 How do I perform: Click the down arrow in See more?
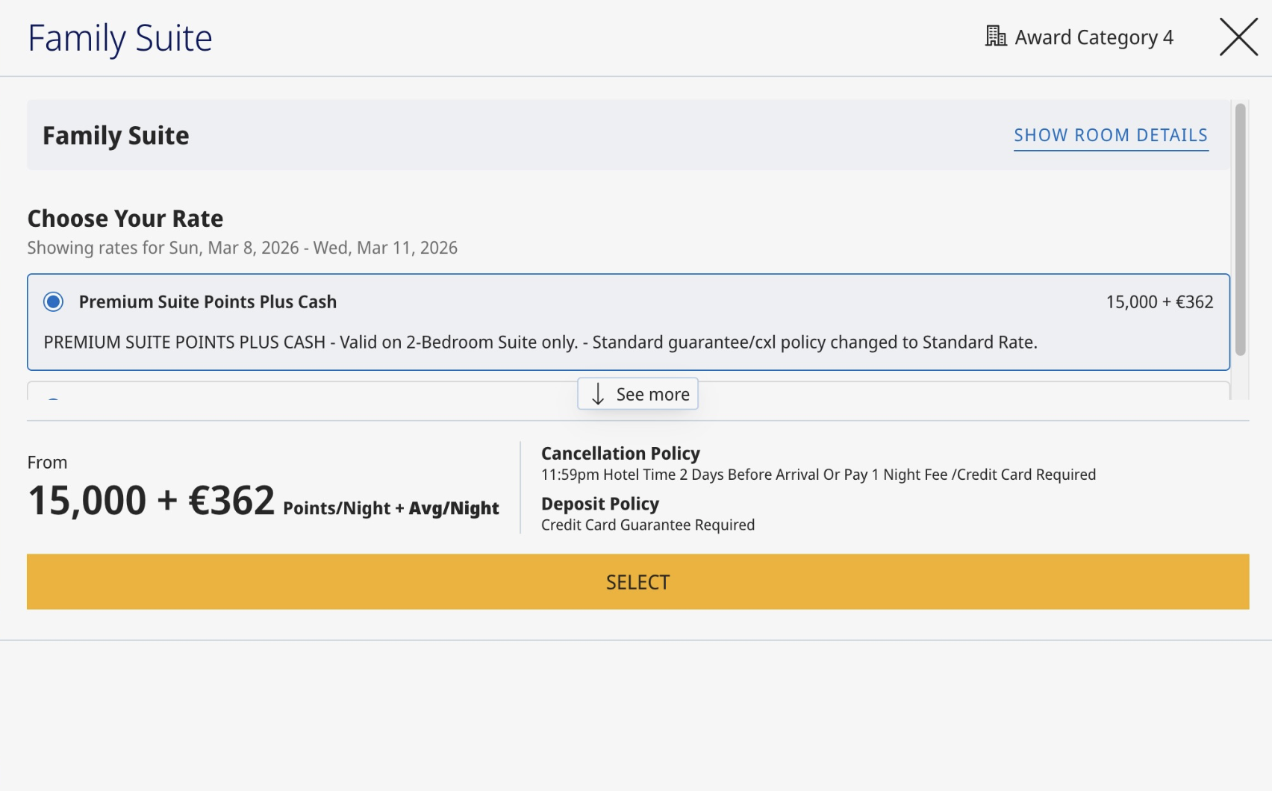coord(598,394)
